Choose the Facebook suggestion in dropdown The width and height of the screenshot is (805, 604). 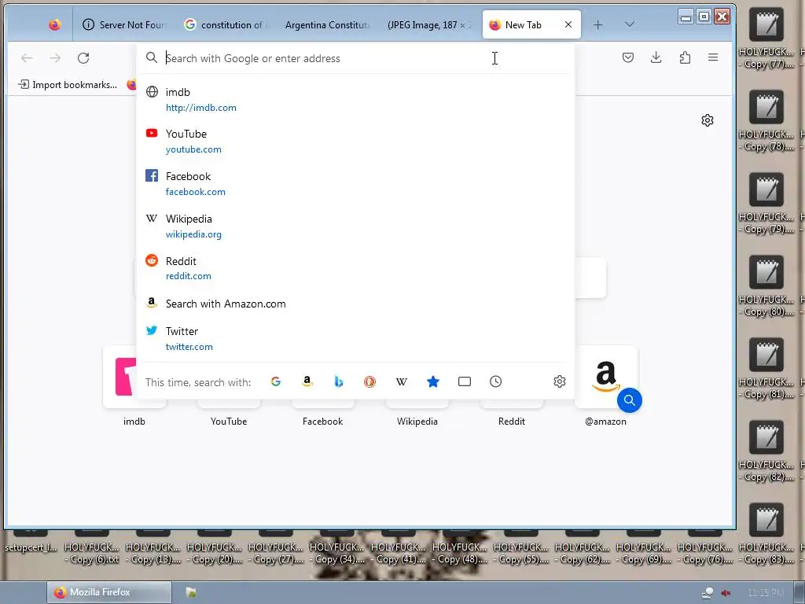355,183
